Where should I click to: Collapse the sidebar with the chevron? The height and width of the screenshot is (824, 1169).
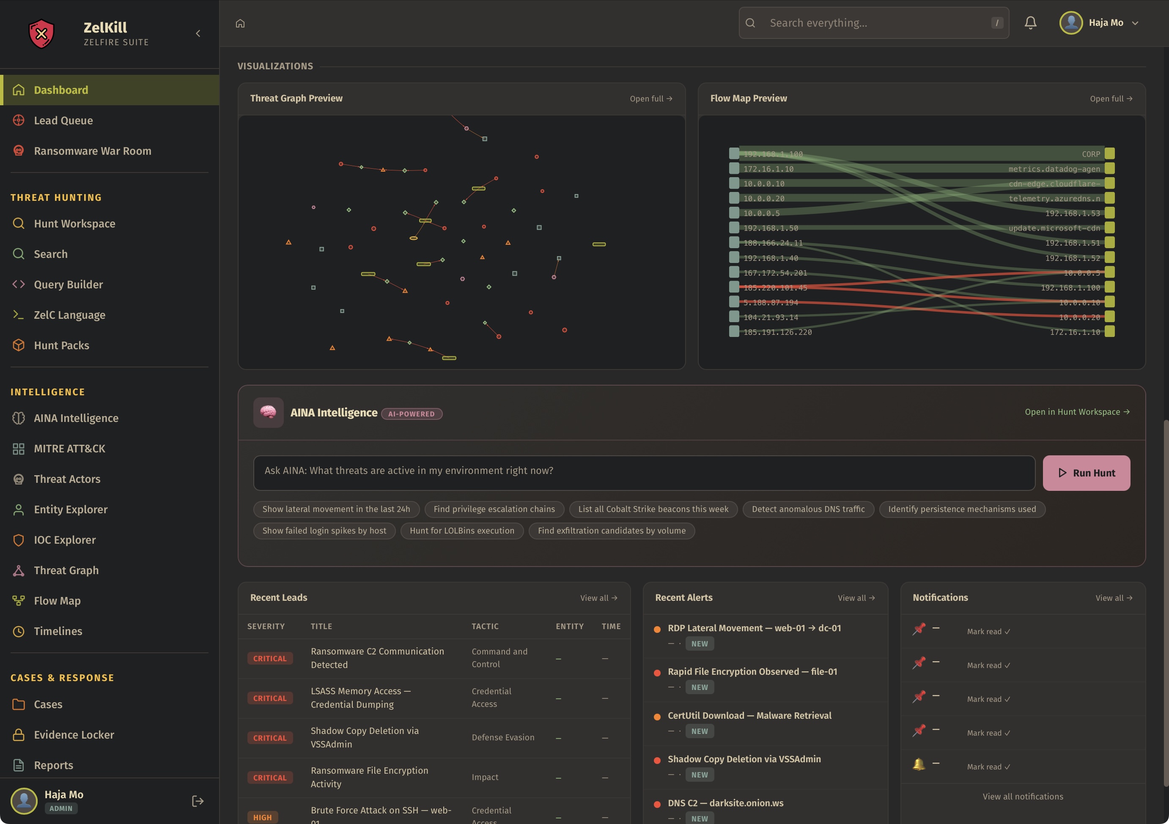198,33
